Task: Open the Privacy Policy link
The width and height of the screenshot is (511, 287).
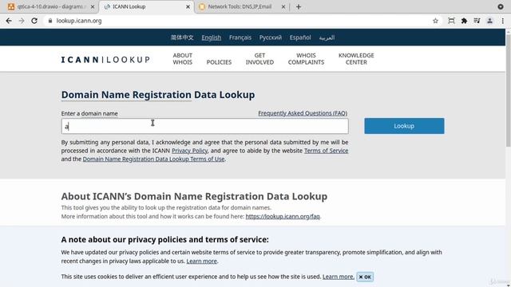Action: coord(190,151)
